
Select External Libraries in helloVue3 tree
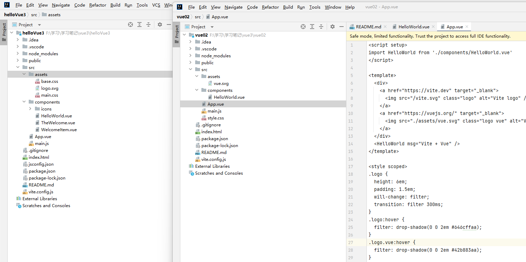(39, 198)
